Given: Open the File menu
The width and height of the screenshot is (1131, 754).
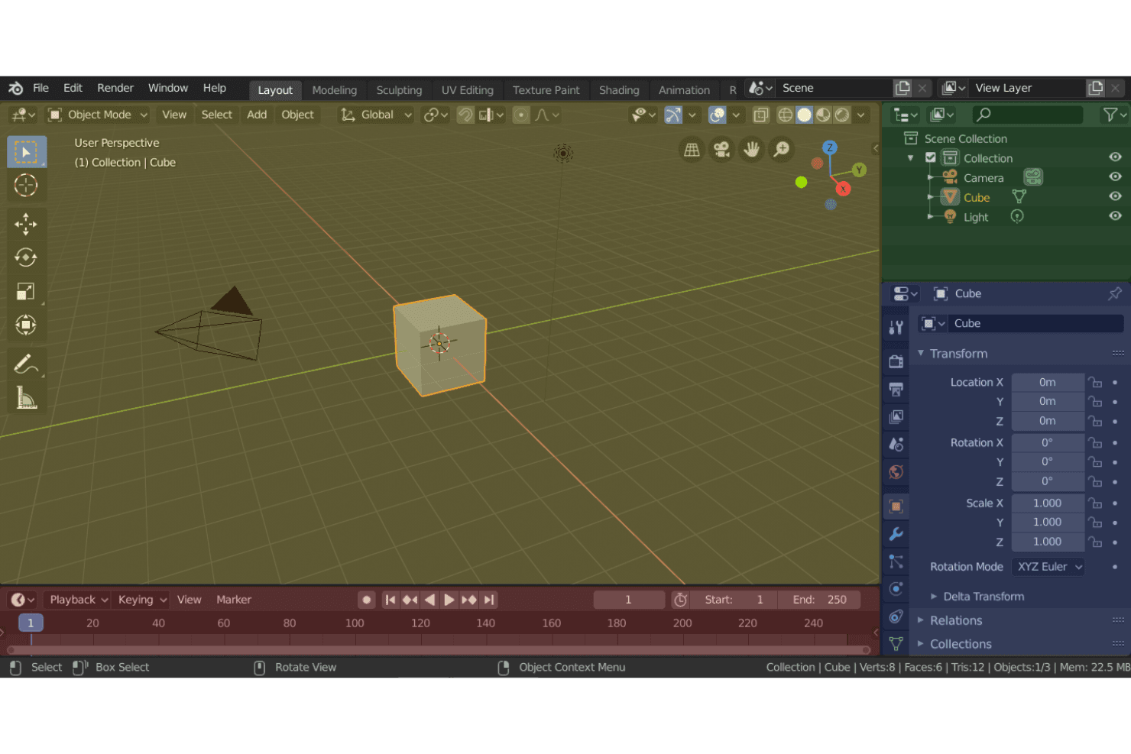Looking at the screenshot, I should point(41,88).
